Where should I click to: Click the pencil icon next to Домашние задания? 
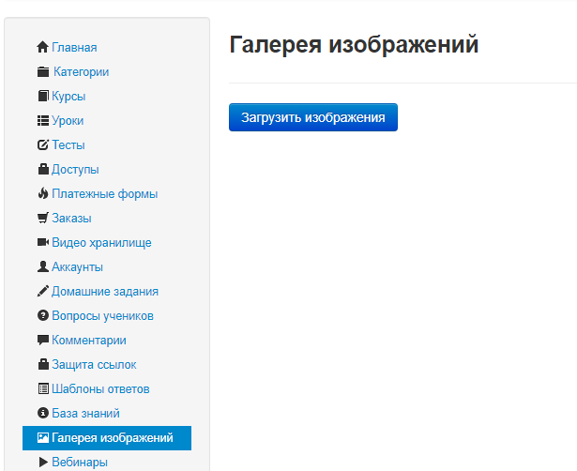click(43, 291)
